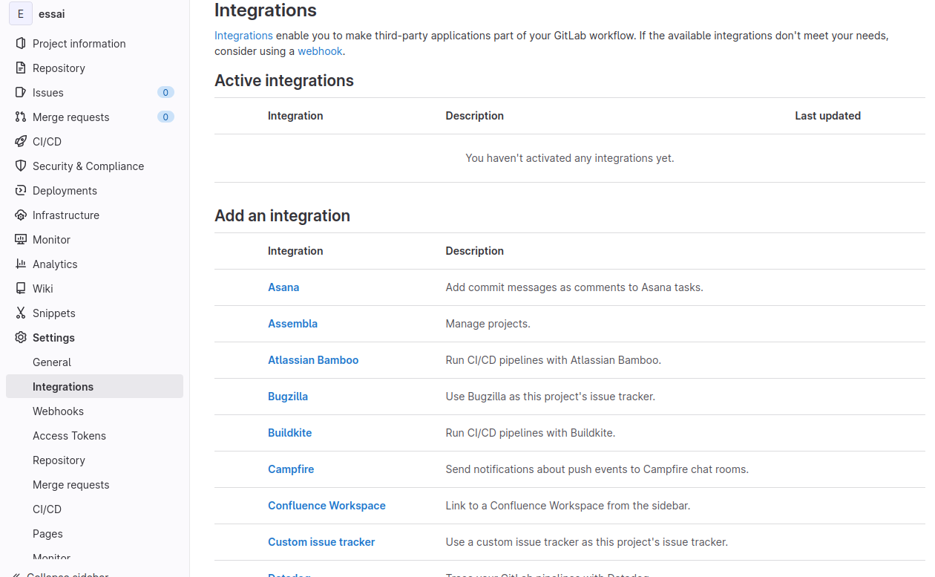Open Access Tokens under Settings

(69, 436)
